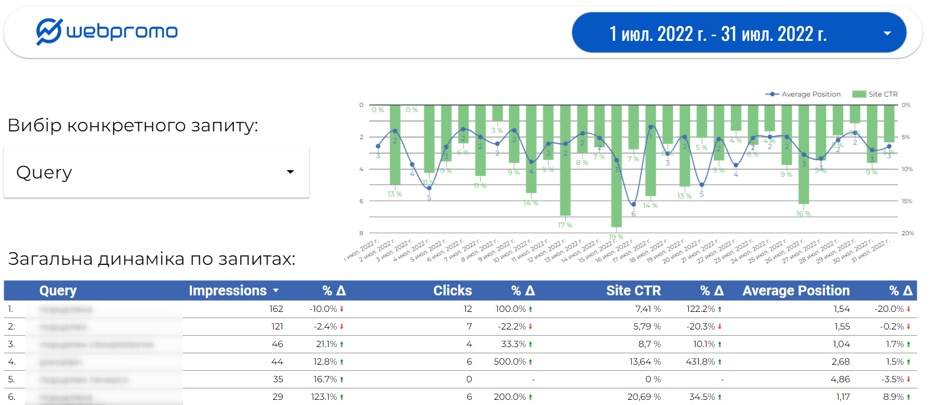Select the Average Position column header
This screenshot has width=935, height=405.
796,291
